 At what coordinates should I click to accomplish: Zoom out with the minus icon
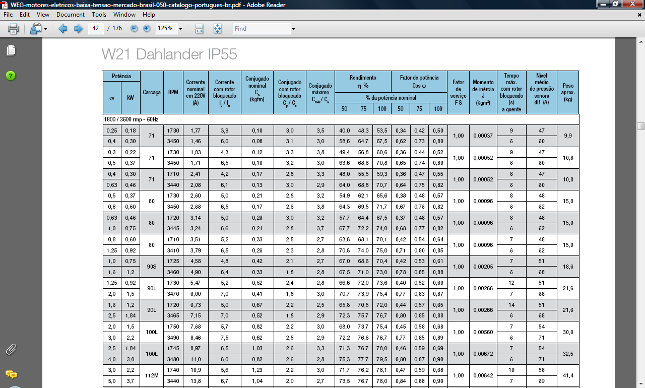coord(134,29)
